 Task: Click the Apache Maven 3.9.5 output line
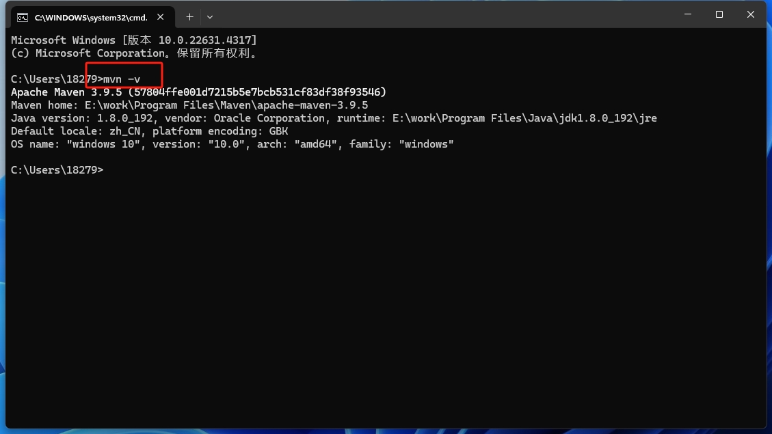pos(198,92)
